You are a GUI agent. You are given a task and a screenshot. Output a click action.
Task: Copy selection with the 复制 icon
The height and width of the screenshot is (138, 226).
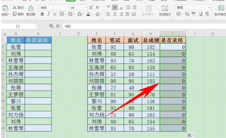tap(15, 14)
